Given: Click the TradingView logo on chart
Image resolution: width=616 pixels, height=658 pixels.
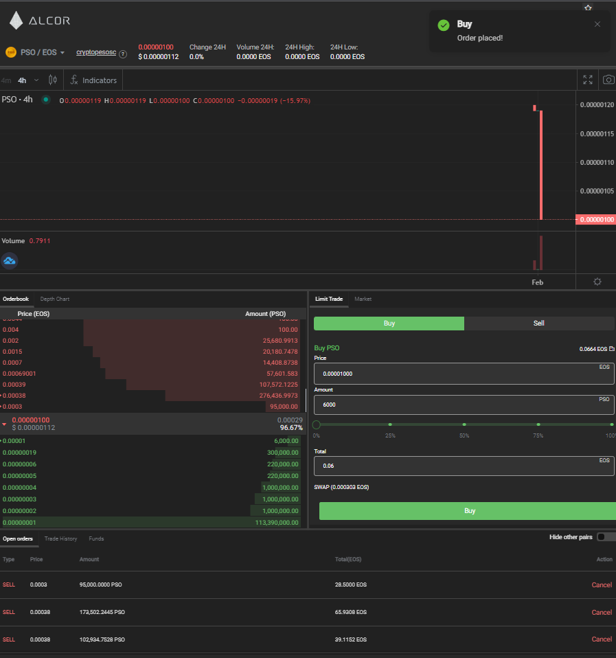Looking at the screenshot, I should tap(9, 260).
